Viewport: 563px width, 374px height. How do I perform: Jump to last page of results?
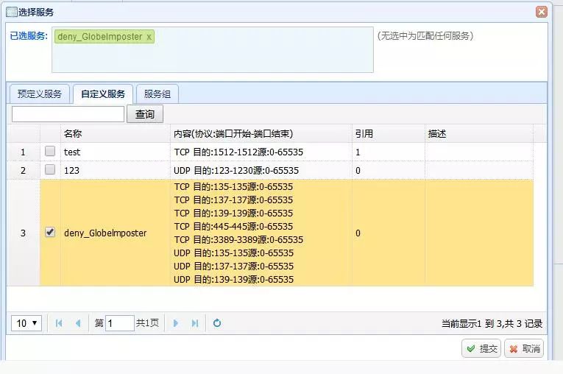point(195,323)
